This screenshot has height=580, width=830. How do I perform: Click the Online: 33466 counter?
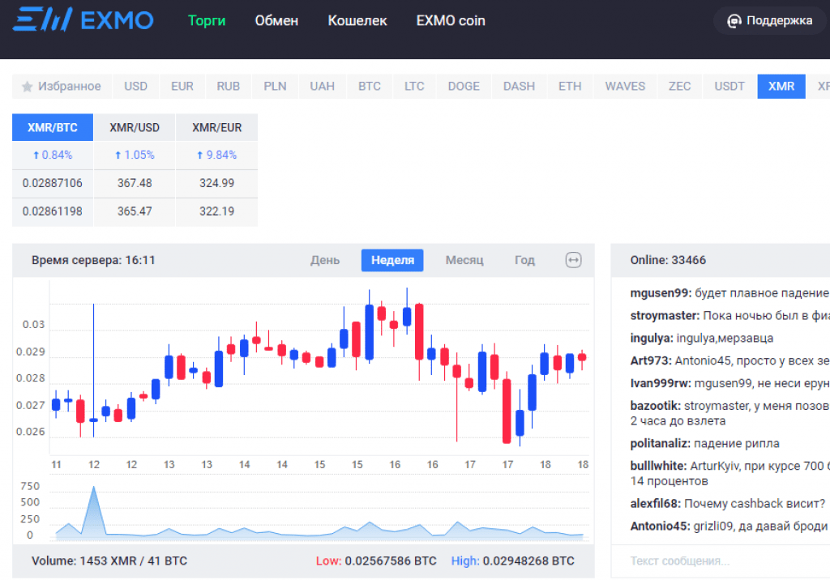[x=668, y=260]
